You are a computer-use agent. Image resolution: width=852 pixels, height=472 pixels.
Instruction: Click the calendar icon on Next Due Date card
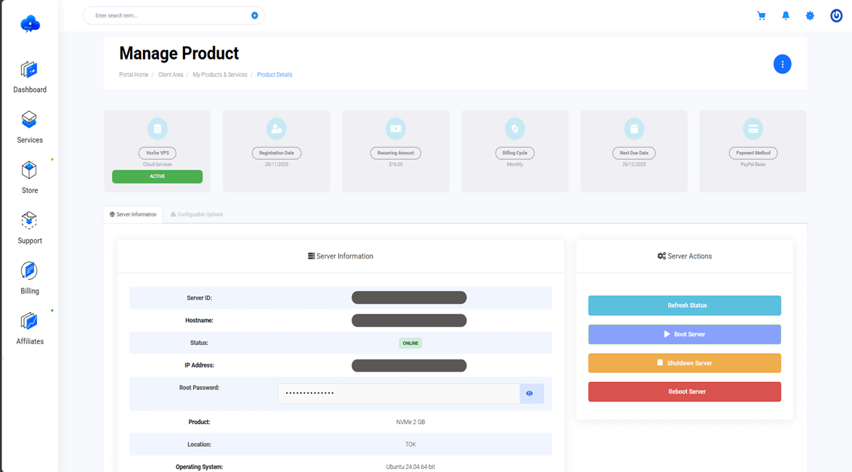[x=633, y=129]
